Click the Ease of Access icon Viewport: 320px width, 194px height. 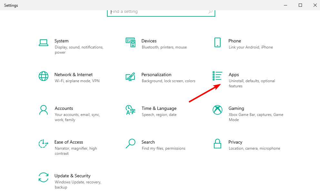(x=44, y=144)
